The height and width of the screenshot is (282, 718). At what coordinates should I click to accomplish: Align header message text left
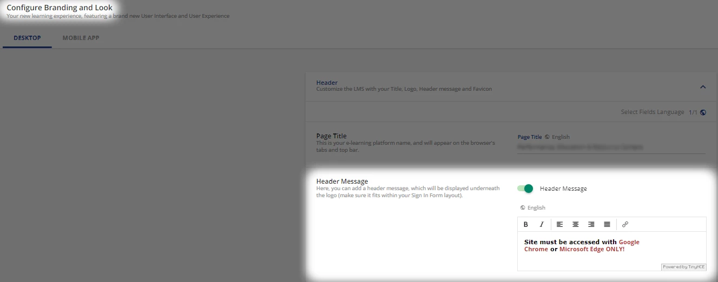coord(560,224)
